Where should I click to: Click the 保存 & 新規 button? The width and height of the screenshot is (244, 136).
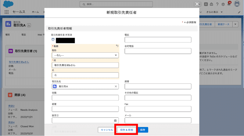tap(127, 130)
